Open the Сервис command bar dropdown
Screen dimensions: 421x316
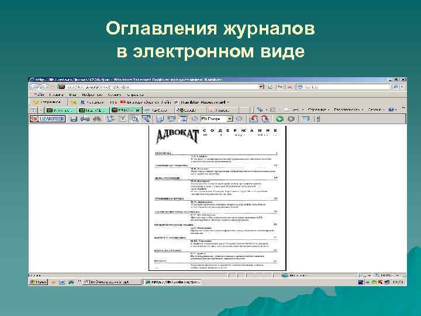(376, 109)
